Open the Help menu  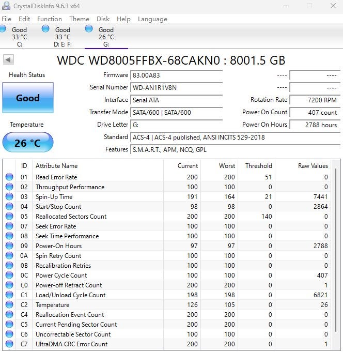pos(123,19)
